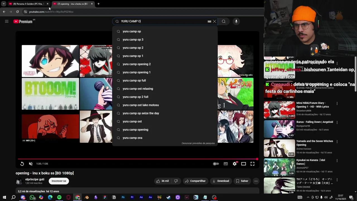This screenshot has height=201, width=357.
Task: Open Steam from the taskbar
Action: coord(168,197)
